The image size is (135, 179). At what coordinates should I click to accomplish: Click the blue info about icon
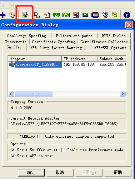coord(127,15)
